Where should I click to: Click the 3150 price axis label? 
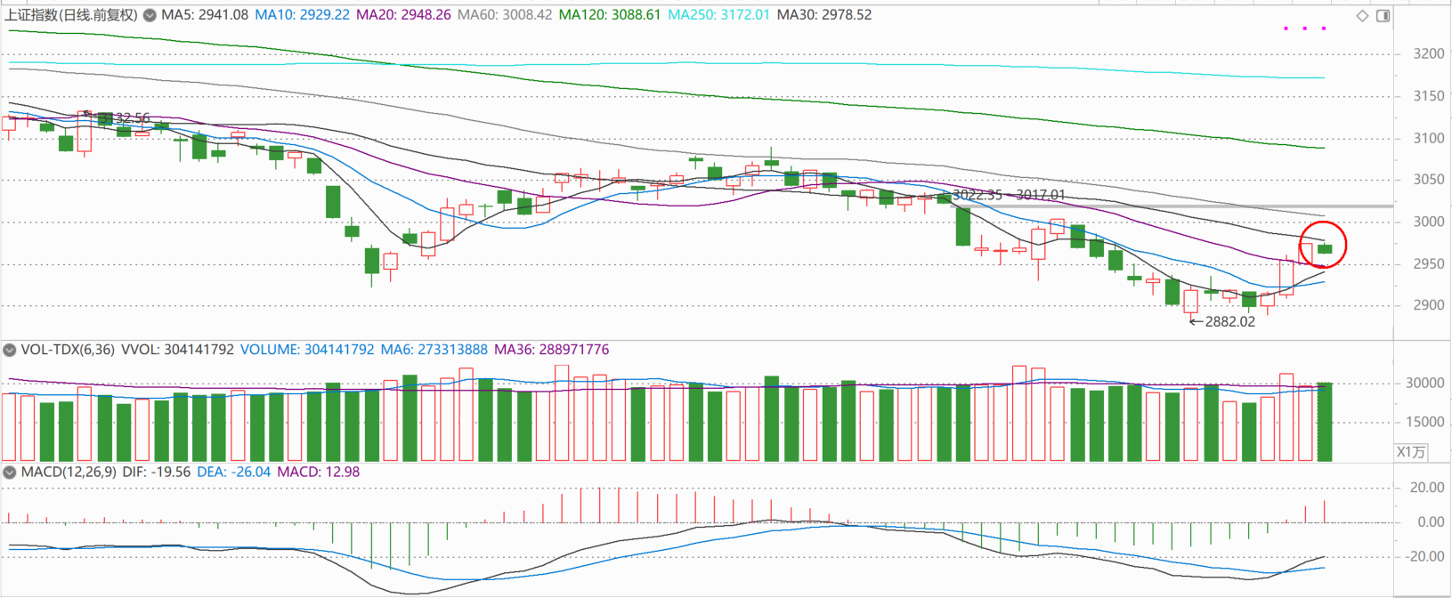click(x=1429, y=96)
